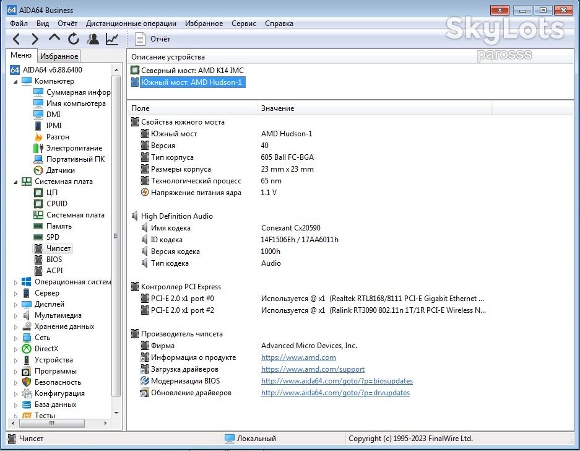Viewport: 580px width, 451px height.
Task: Go back with the left arrow icon
Action: click(x=16, y=39)
